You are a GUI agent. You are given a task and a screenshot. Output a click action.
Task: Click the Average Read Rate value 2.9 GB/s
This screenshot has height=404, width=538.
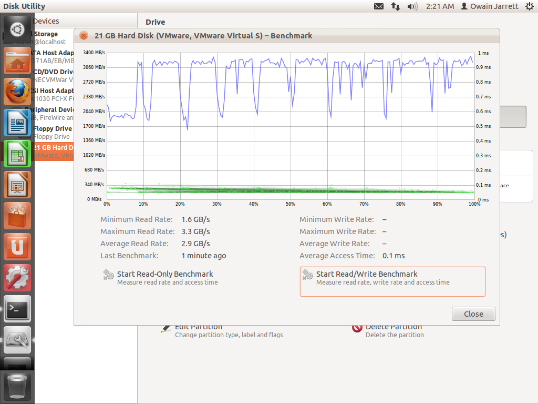tap(195, 244)
